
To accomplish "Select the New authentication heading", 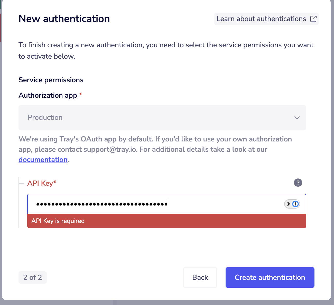I will [x=64, y=19].
